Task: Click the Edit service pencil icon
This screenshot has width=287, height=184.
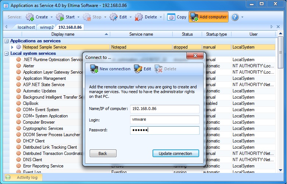Action: 114,17
